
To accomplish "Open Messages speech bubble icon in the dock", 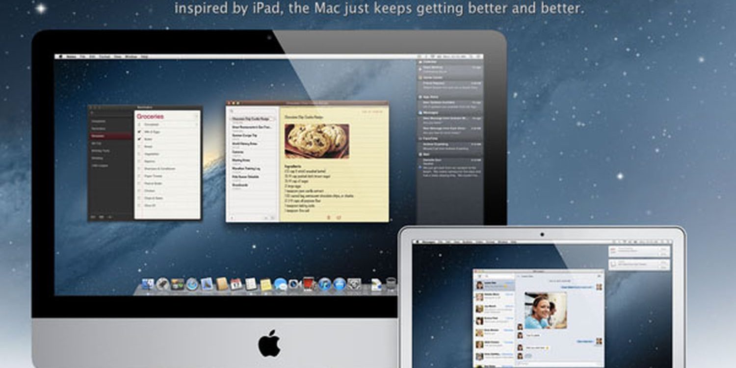I will tap(280, 284).
